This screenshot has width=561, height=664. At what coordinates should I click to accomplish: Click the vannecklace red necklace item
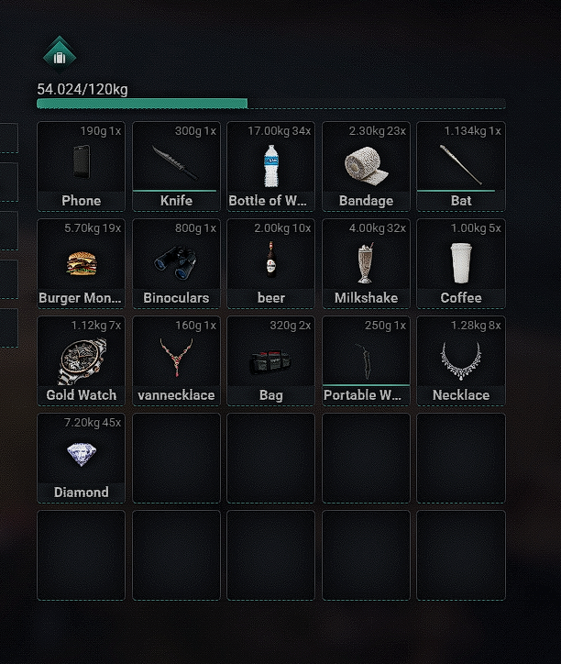(176, 360)
